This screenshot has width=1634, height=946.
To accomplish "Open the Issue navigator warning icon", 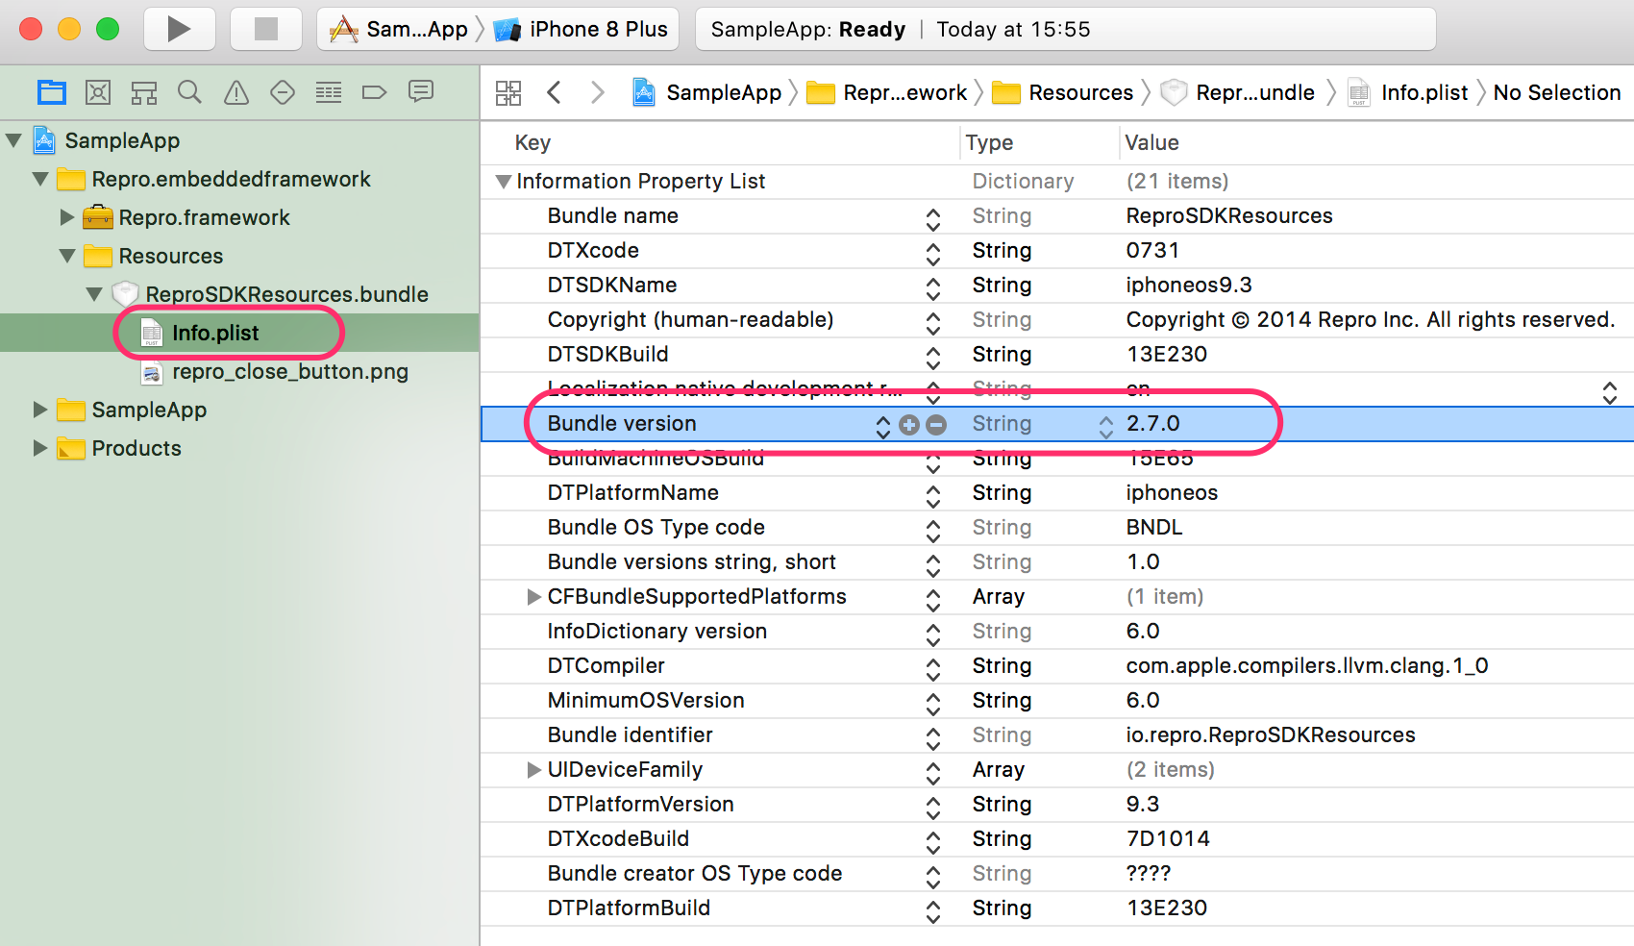I will tap(236, 92).
